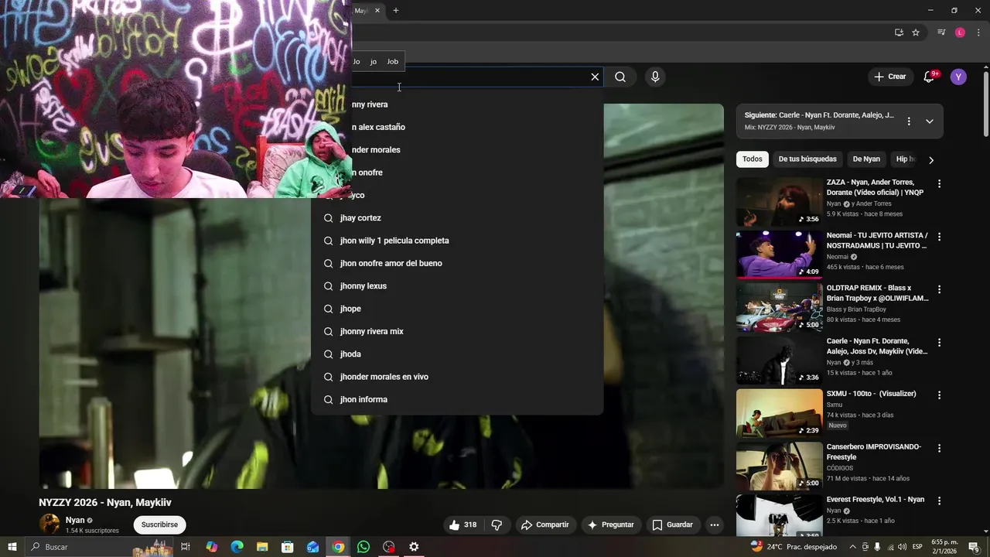The height and width of the screenshot is (557, 990).
Task: Open ZAZA video thumbnail
Action: [x=779, y=202]
